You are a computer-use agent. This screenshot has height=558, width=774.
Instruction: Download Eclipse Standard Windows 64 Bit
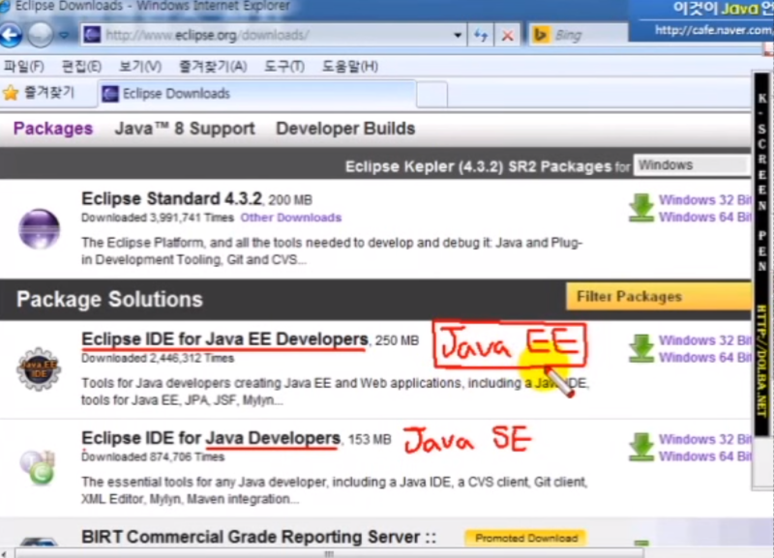click(705, 217)
